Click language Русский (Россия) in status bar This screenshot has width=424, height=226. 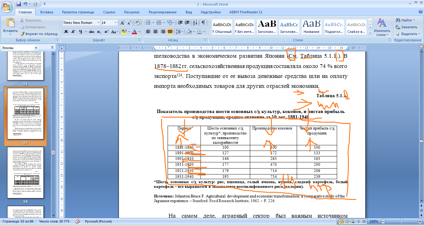tap(98, 221)
